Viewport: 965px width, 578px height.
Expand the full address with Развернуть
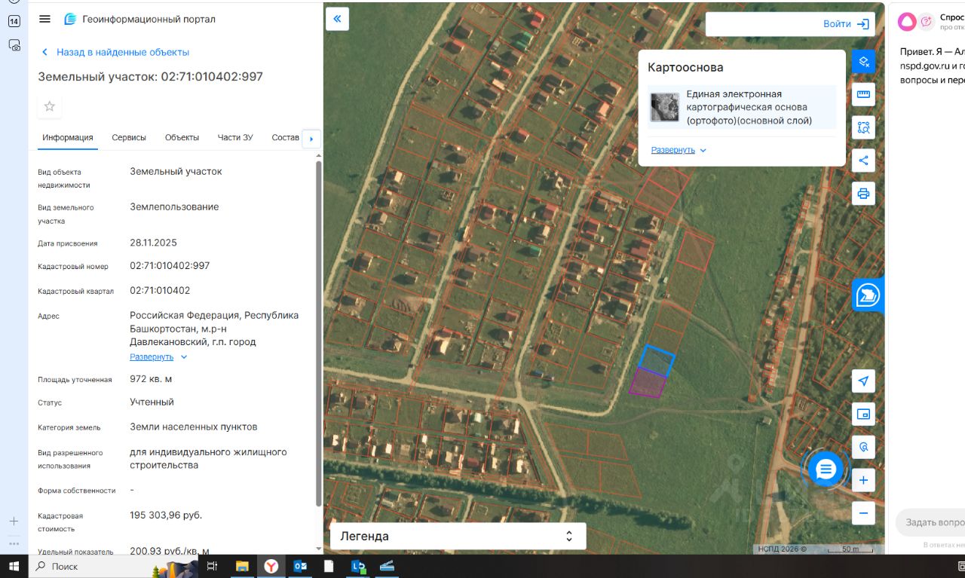158,357
